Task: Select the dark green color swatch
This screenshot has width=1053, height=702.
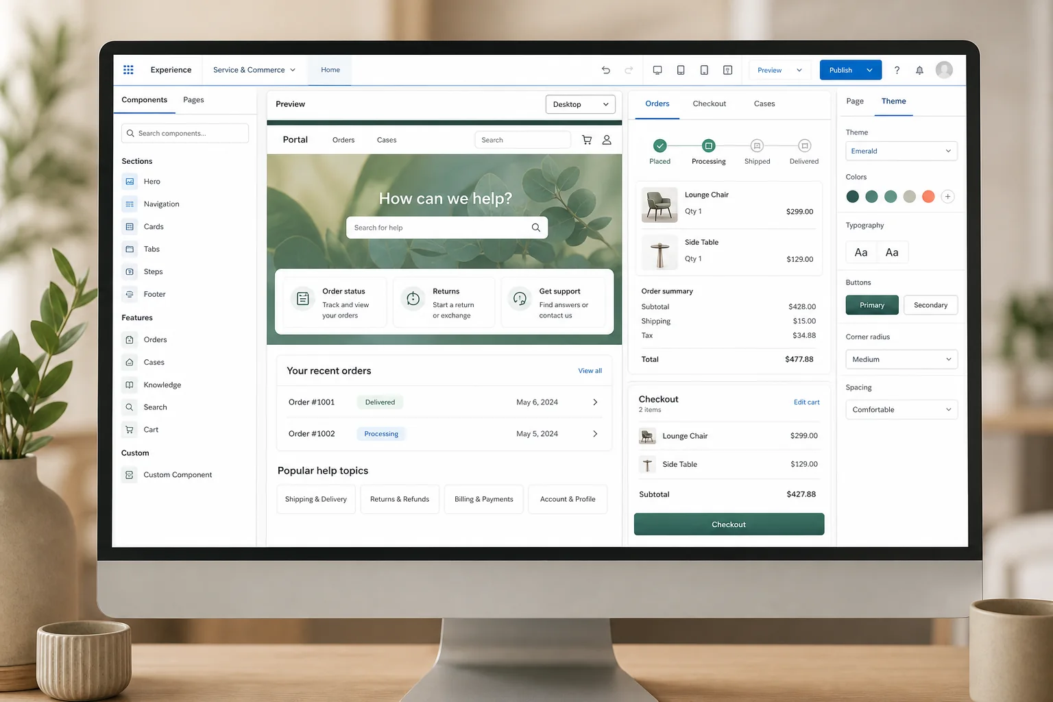Action: 852,197
